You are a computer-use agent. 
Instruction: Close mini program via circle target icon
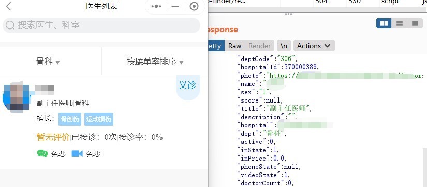click(194, 6)
